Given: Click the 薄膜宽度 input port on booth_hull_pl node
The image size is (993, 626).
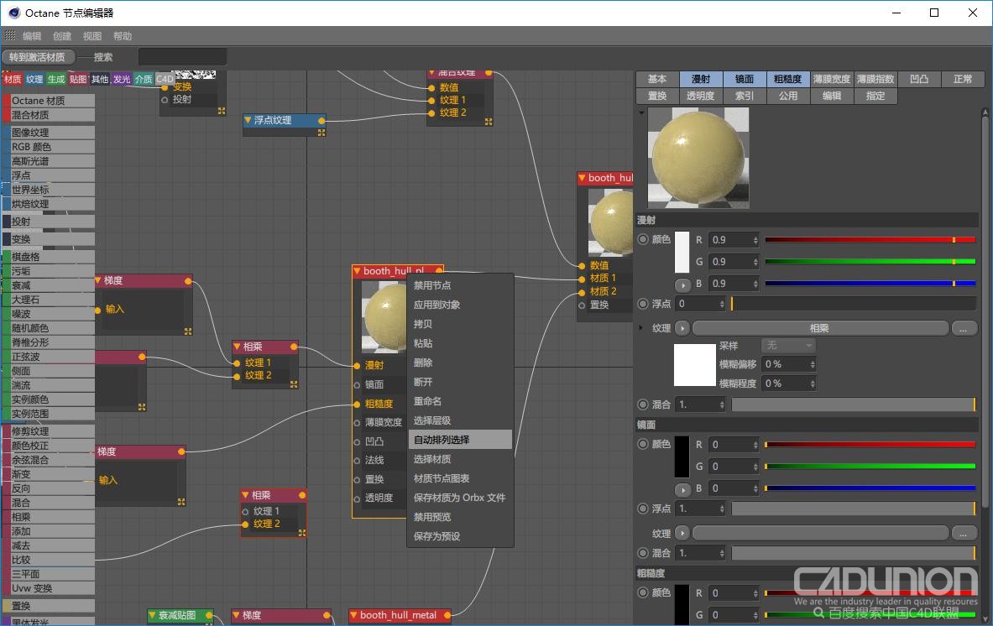Looking at the screenshot, I should point(358,423).
